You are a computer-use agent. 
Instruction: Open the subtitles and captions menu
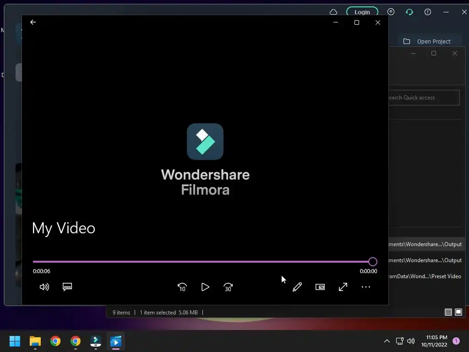tap(67, 287)
